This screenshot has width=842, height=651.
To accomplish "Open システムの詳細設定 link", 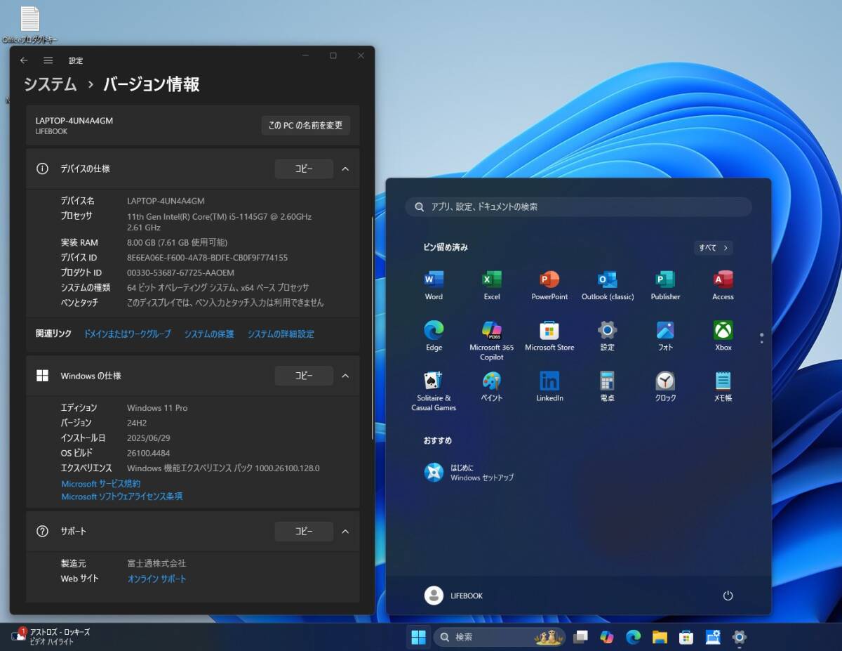I will pos(281,334).
